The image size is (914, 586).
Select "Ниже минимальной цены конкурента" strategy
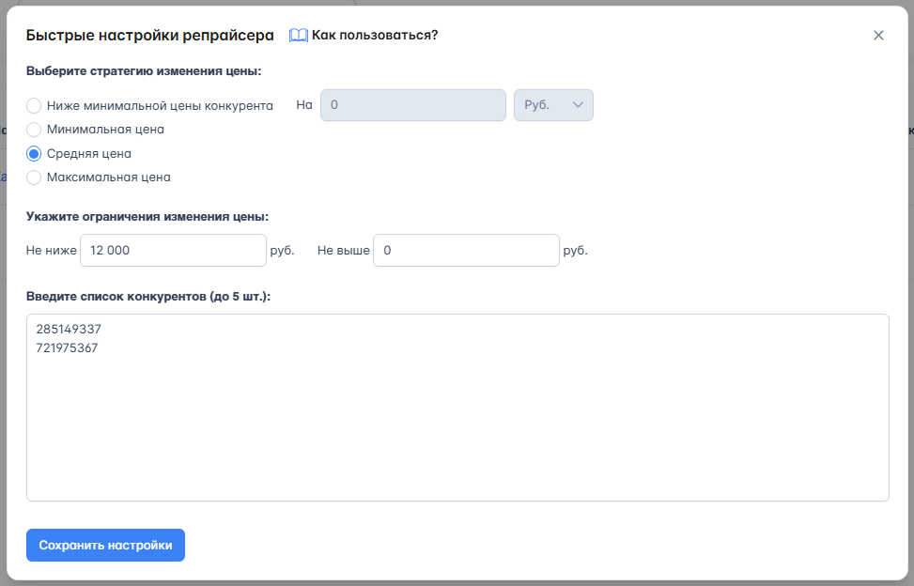pyautogui.click(x=35, y=105)
